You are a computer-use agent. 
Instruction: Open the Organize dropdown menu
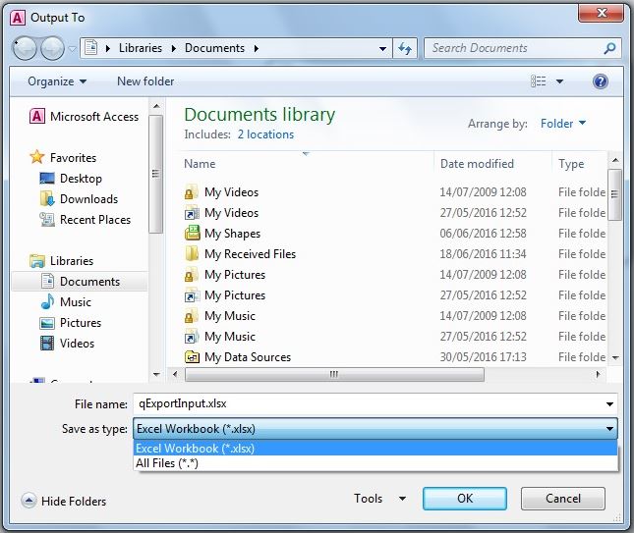click(x=57, y=81)
